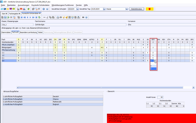Click the printer icon in the toolbar
The image size is (196, 123).
coord(58,17)
